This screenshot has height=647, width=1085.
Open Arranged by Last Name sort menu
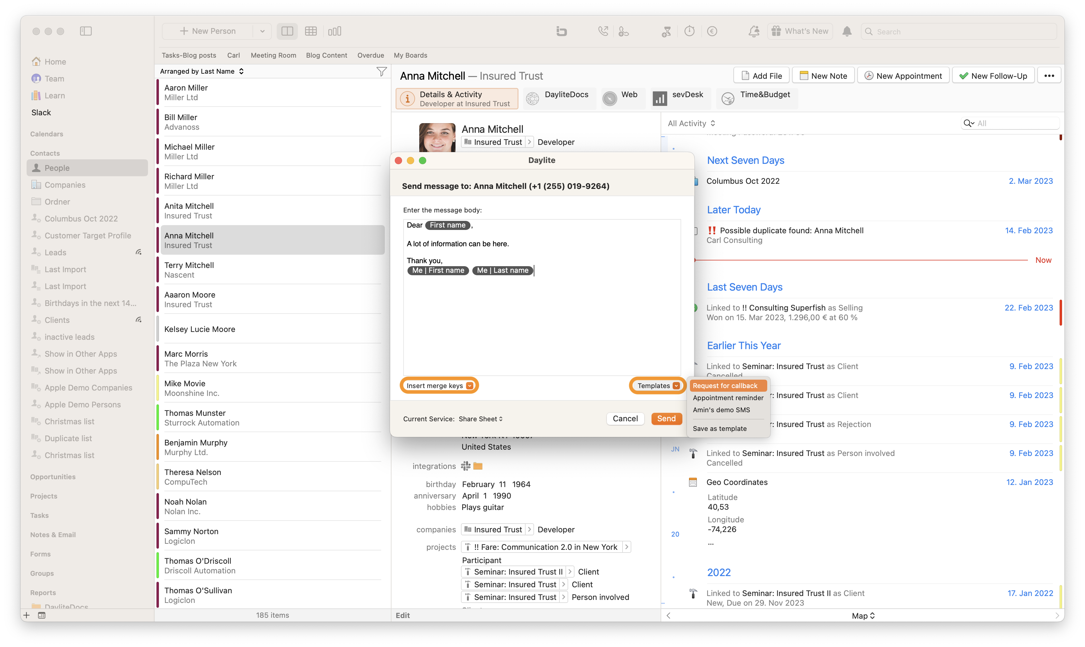[x=201, y=71]
